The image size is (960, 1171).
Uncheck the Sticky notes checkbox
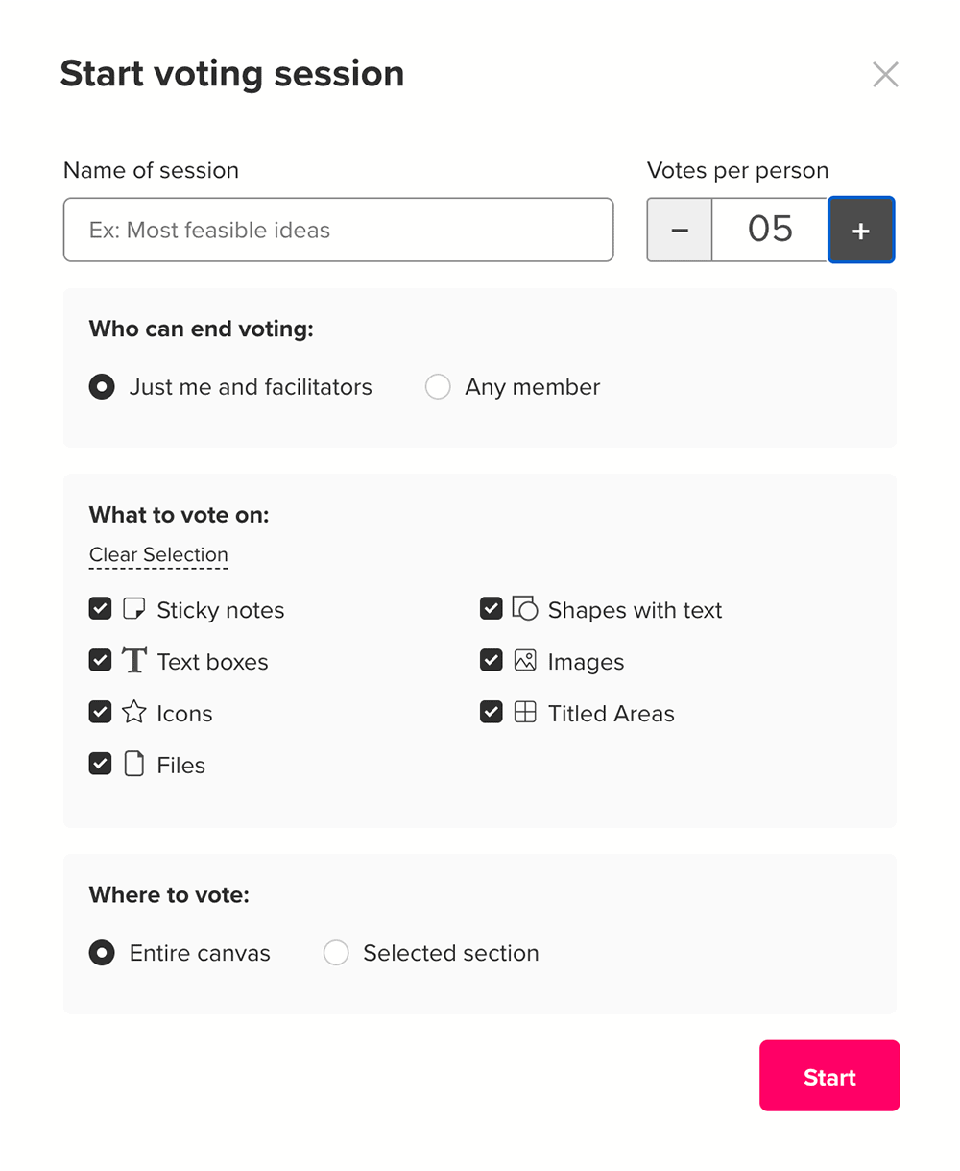click(x=101, y=609)
